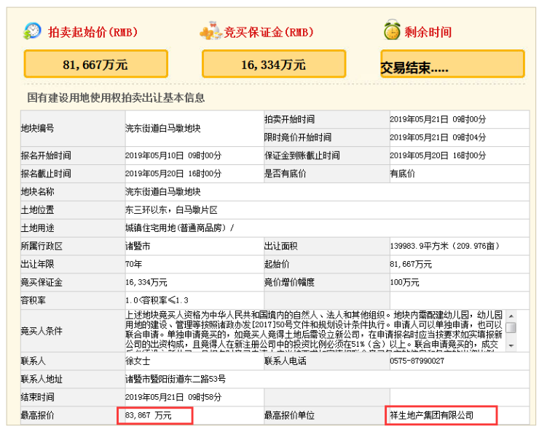Viewport: 539px width, 429px height.
Task: Click the highest bid 83,867 万元
Action: tap(148, 416)
